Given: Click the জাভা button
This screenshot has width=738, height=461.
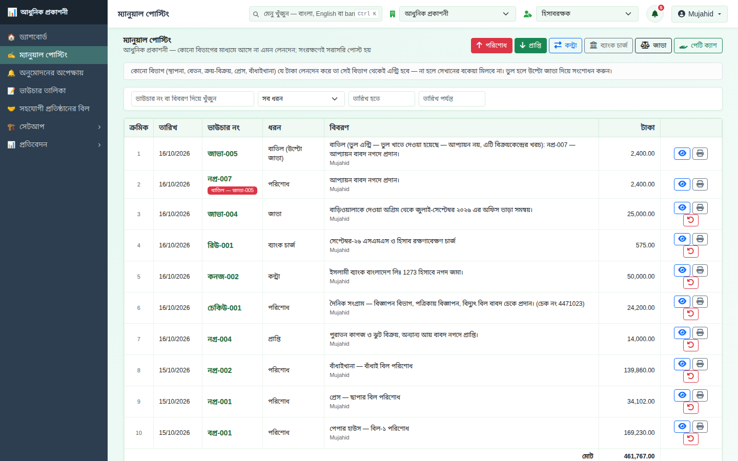Looking at the screenshot, I should (653, 46).
